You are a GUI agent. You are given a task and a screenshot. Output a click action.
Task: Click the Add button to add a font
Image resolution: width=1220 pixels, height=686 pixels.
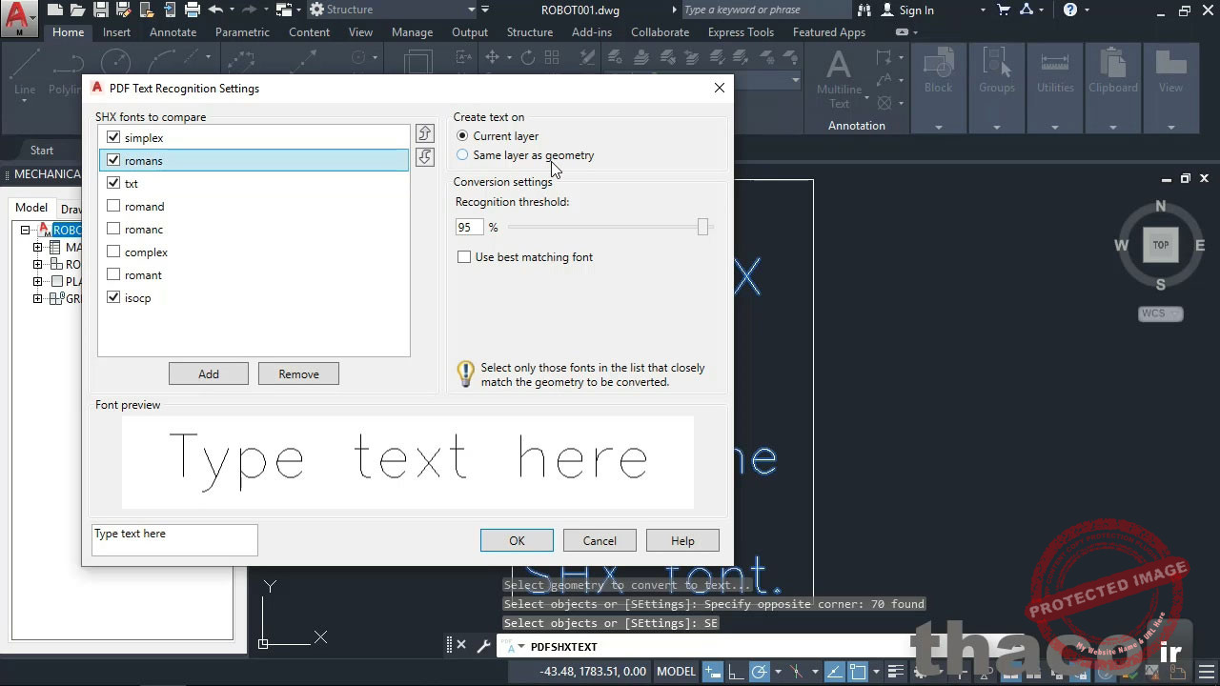(x=208, y=373)
